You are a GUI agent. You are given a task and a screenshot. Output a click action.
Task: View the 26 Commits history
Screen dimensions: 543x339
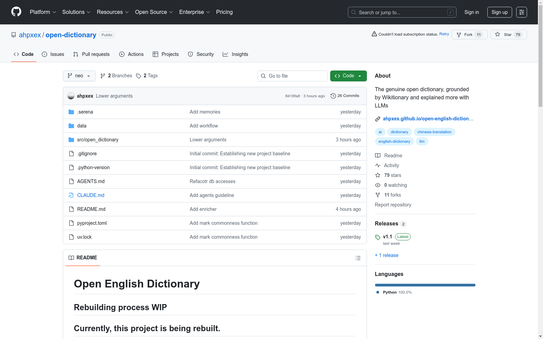point(345,96)
